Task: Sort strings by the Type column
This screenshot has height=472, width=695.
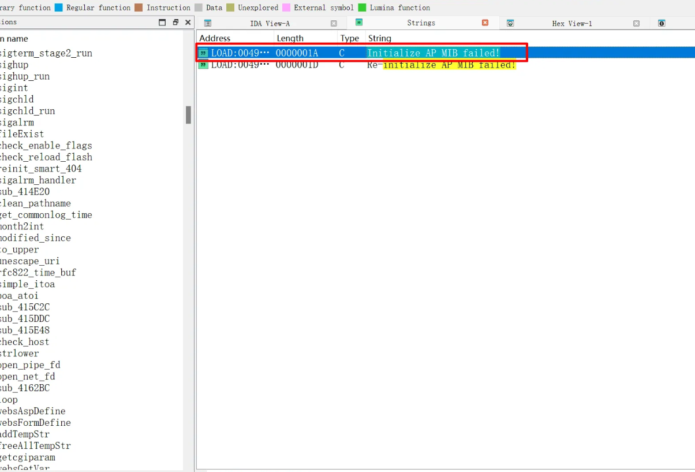Action: pyautogui.click(x=351, y=38)
